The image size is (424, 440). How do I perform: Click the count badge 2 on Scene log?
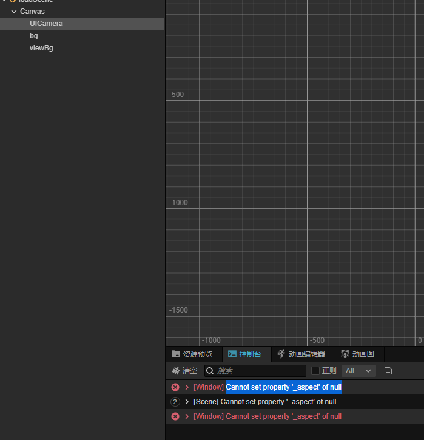[175, 402]
